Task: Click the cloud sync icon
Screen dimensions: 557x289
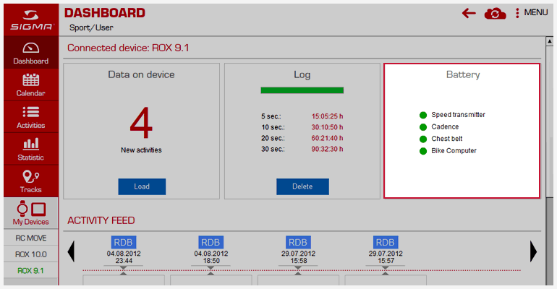Action: click(495, 14)
